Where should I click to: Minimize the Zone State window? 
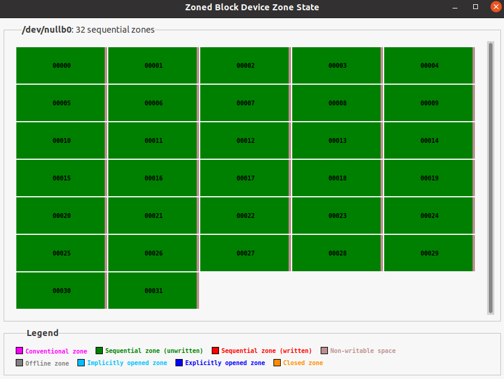(x=456, y=7)
